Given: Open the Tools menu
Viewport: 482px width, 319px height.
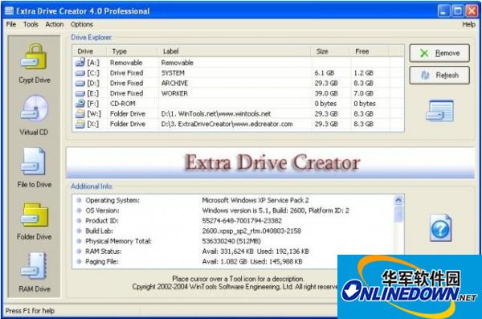Looking at the screenshot, I should [31, 24].
